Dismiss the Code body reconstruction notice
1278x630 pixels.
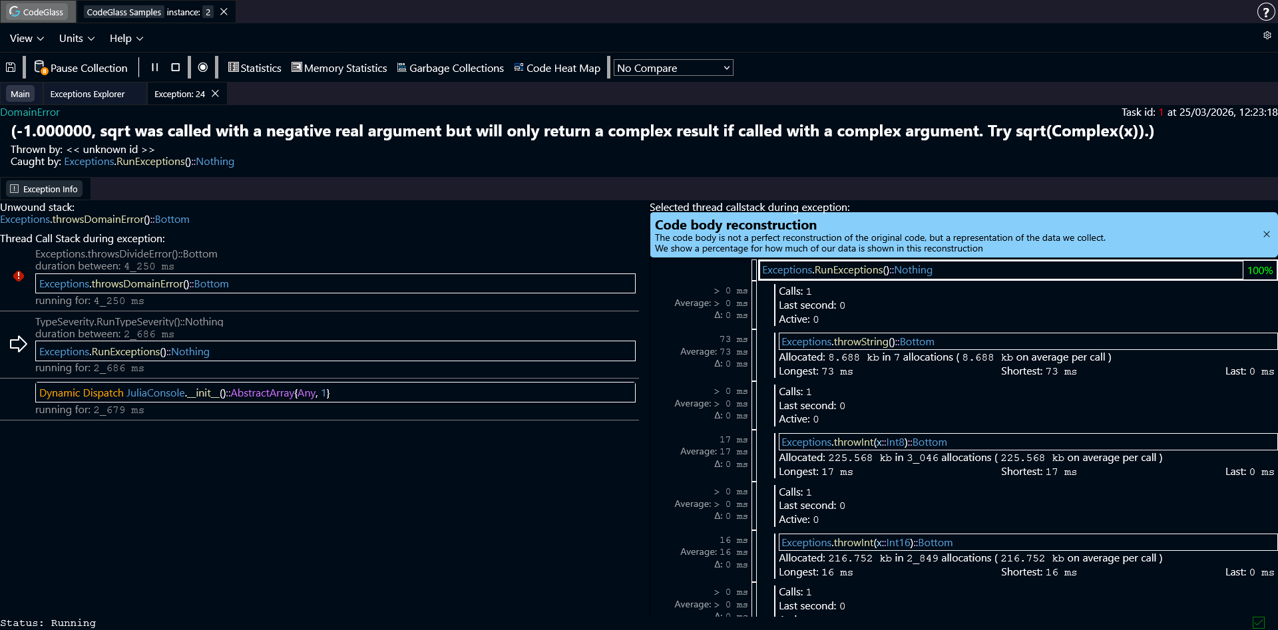coord(1266,234)
